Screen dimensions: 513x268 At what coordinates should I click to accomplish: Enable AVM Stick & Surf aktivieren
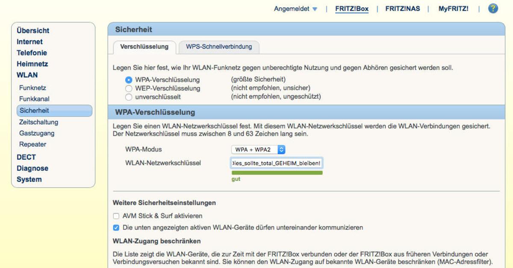point(116,216)
